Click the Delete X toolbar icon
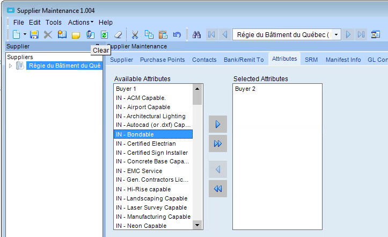Viewport: 388px width, 237px height. pos(48,34)
